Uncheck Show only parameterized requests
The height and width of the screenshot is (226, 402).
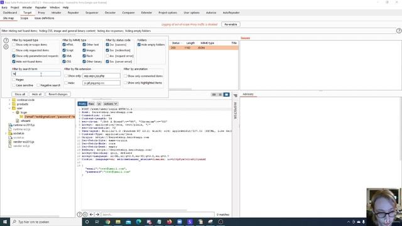click(14, 56)
